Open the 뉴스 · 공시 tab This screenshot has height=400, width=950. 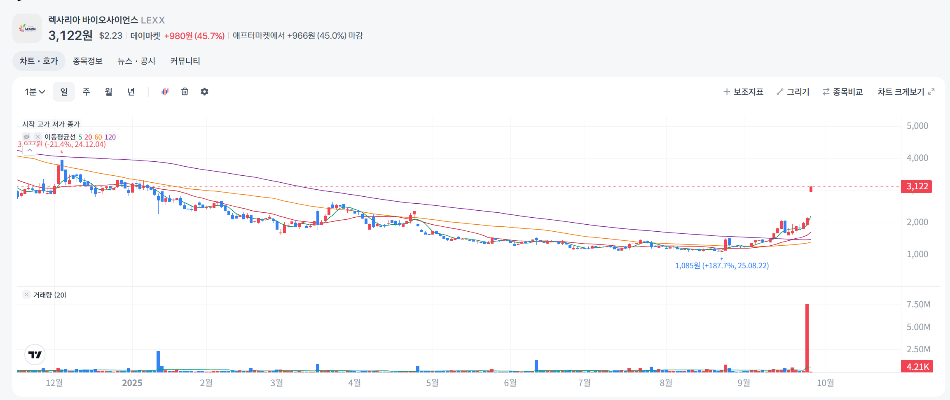136,61
